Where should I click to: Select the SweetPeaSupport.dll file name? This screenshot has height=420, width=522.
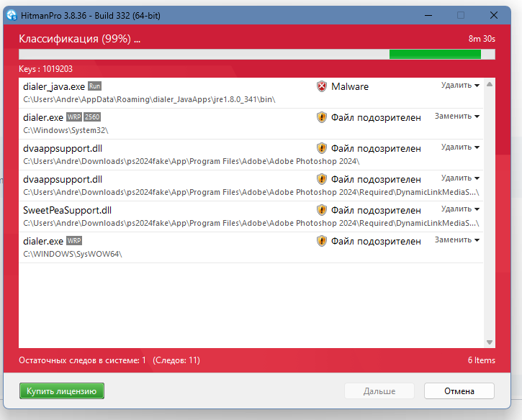67,210
